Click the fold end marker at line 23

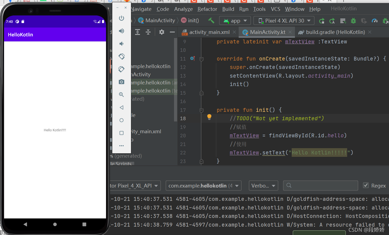click(201, 161)
